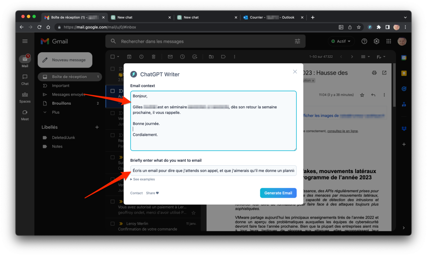Click the Email context text area

pos(213,121)
